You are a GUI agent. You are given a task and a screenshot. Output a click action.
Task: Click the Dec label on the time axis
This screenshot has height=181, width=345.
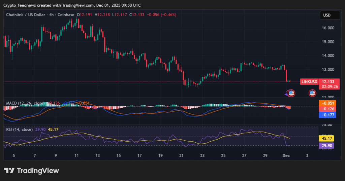[x=286, y=155]
